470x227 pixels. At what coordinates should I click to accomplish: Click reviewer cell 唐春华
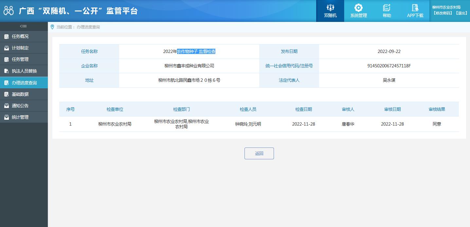(348, 124)
